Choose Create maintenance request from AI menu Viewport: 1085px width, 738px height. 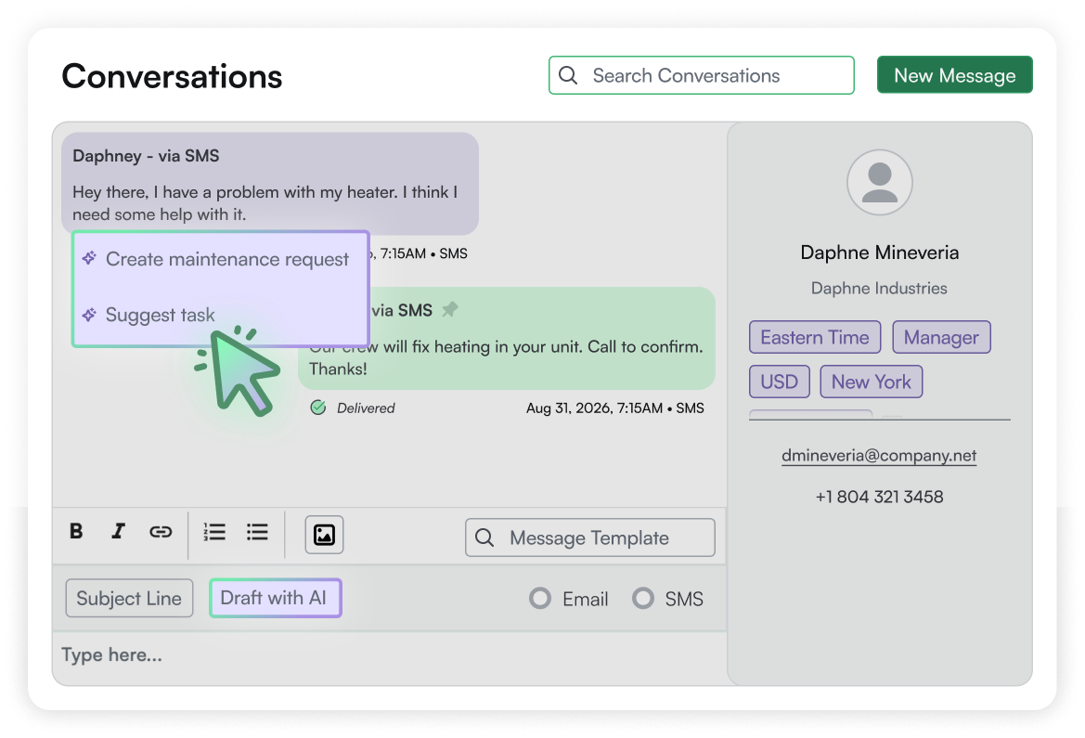tap(226, 260)
